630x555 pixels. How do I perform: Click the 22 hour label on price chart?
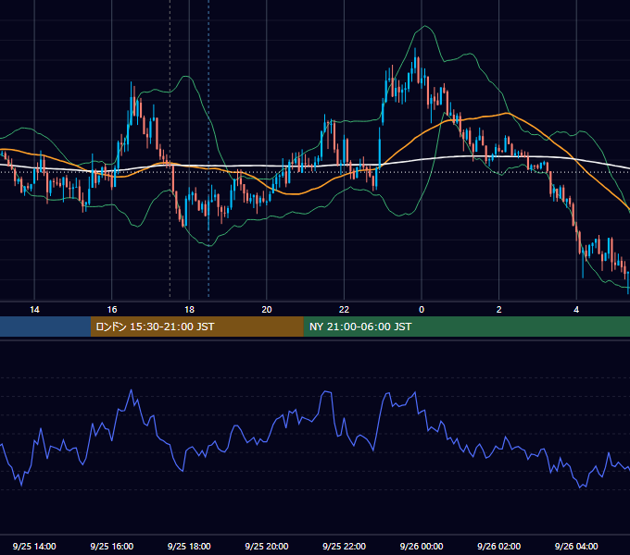click(x=344, y=310)
